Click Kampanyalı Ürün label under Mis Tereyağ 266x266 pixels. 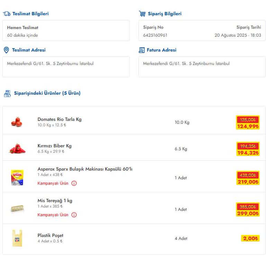[x=53, y=215]
